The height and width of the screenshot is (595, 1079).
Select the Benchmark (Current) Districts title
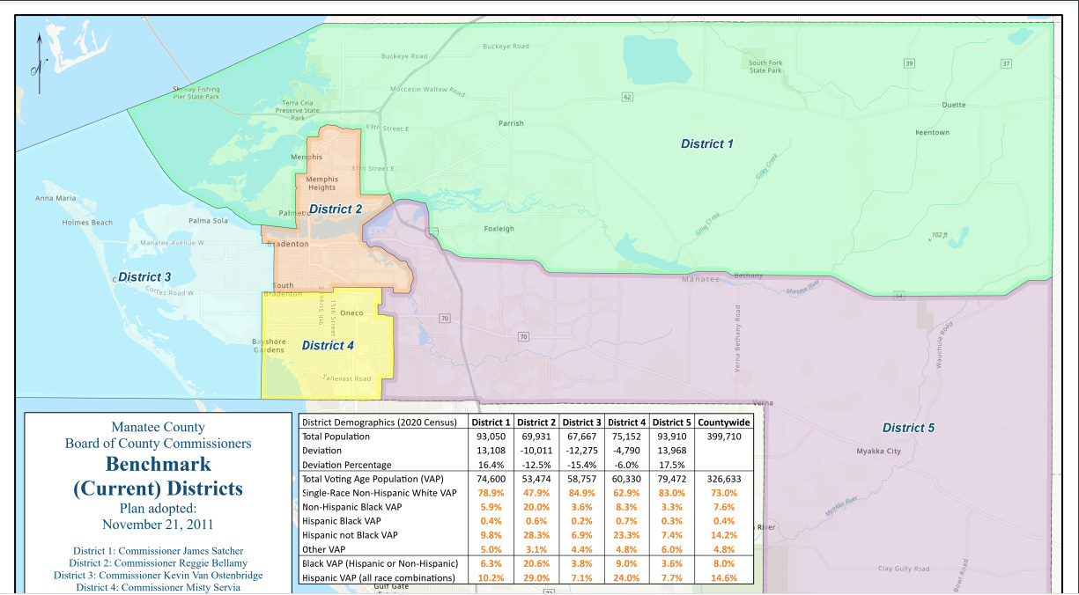click(159, 475)
